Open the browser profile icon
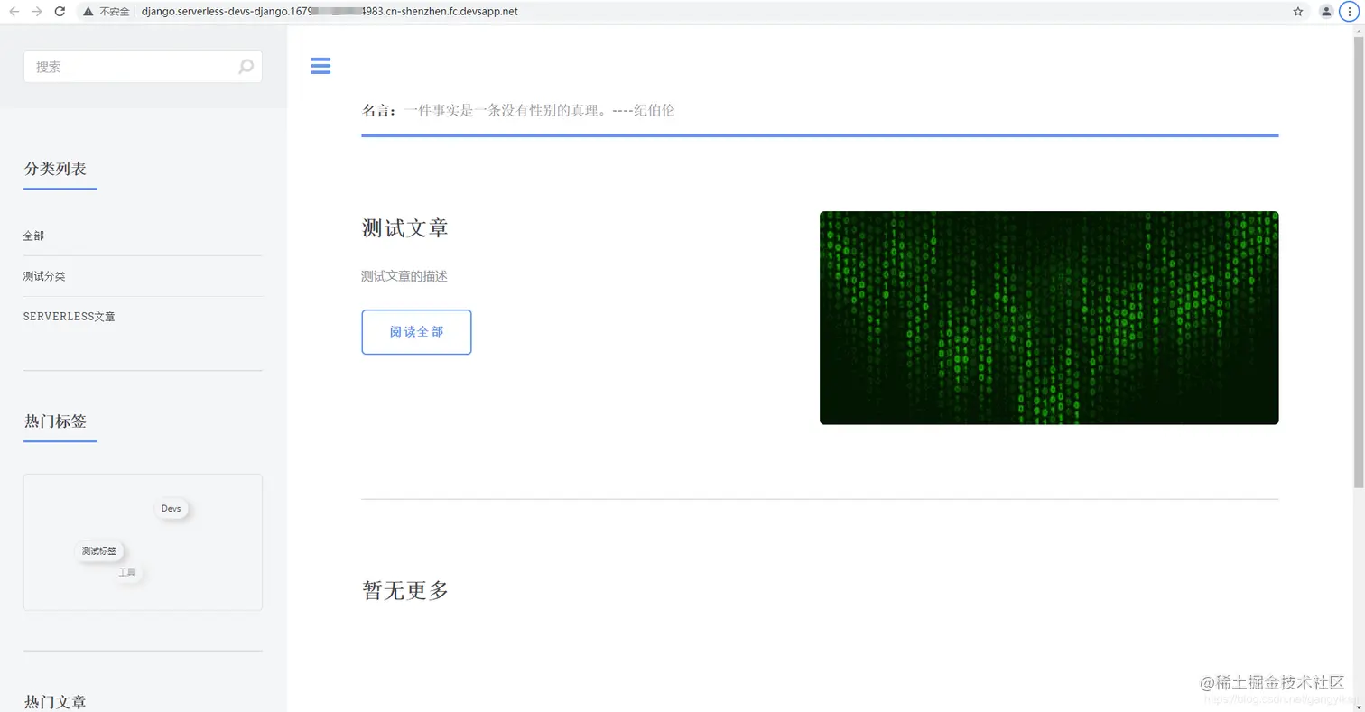The image size is (1365, 712). click(x=1326, y=12)
